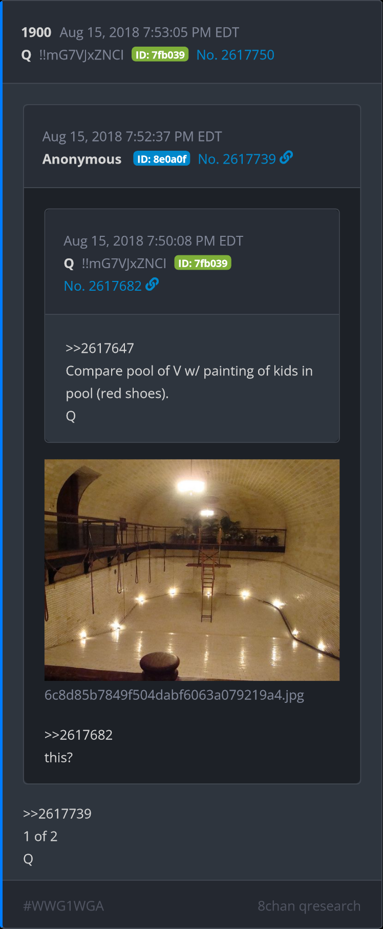Open quoted post link No. 2617739

237,159
